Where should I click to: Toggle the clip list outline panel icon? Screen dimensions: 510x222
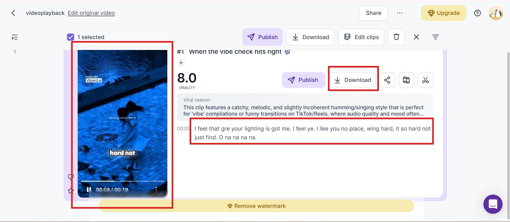point(15,37)
